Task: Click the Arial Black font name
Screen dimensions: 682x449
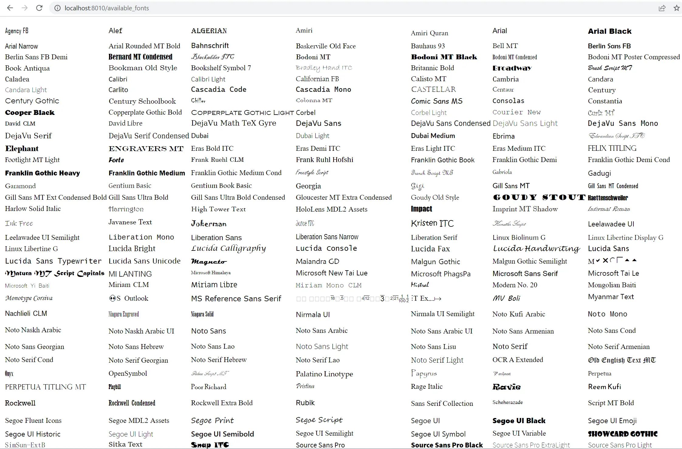Action: (x=609, y=31)
